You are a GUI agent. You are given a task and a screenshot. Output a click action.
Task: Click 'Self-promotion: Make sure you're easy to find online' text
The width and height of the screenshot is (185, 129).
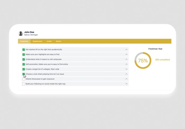[47, 64]
